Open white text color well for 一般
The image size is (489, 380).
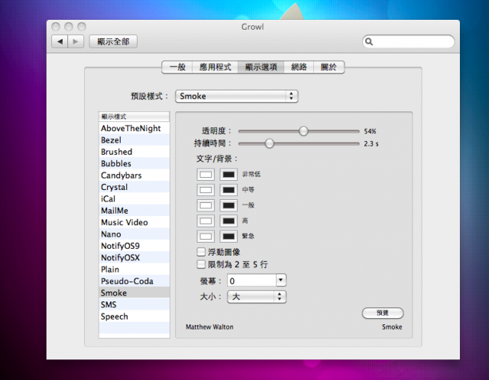(x=206, y=205)
